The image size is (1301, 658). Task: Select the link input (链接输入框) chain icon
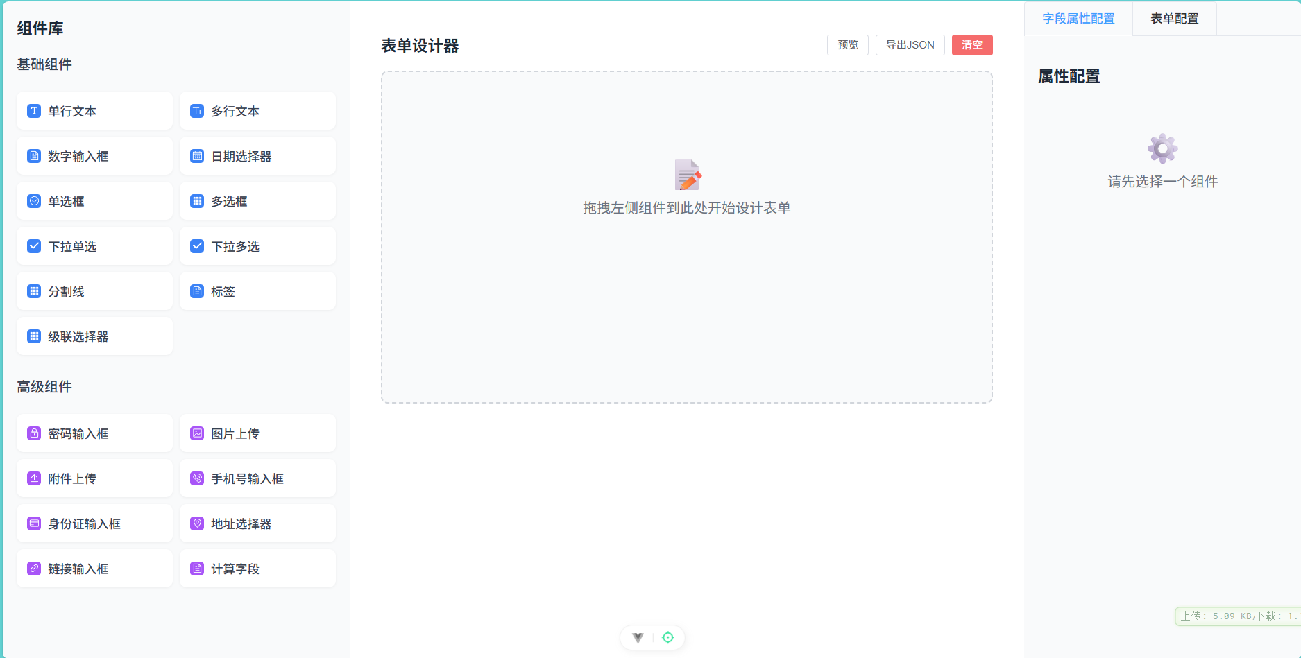[x=34, y=569]
